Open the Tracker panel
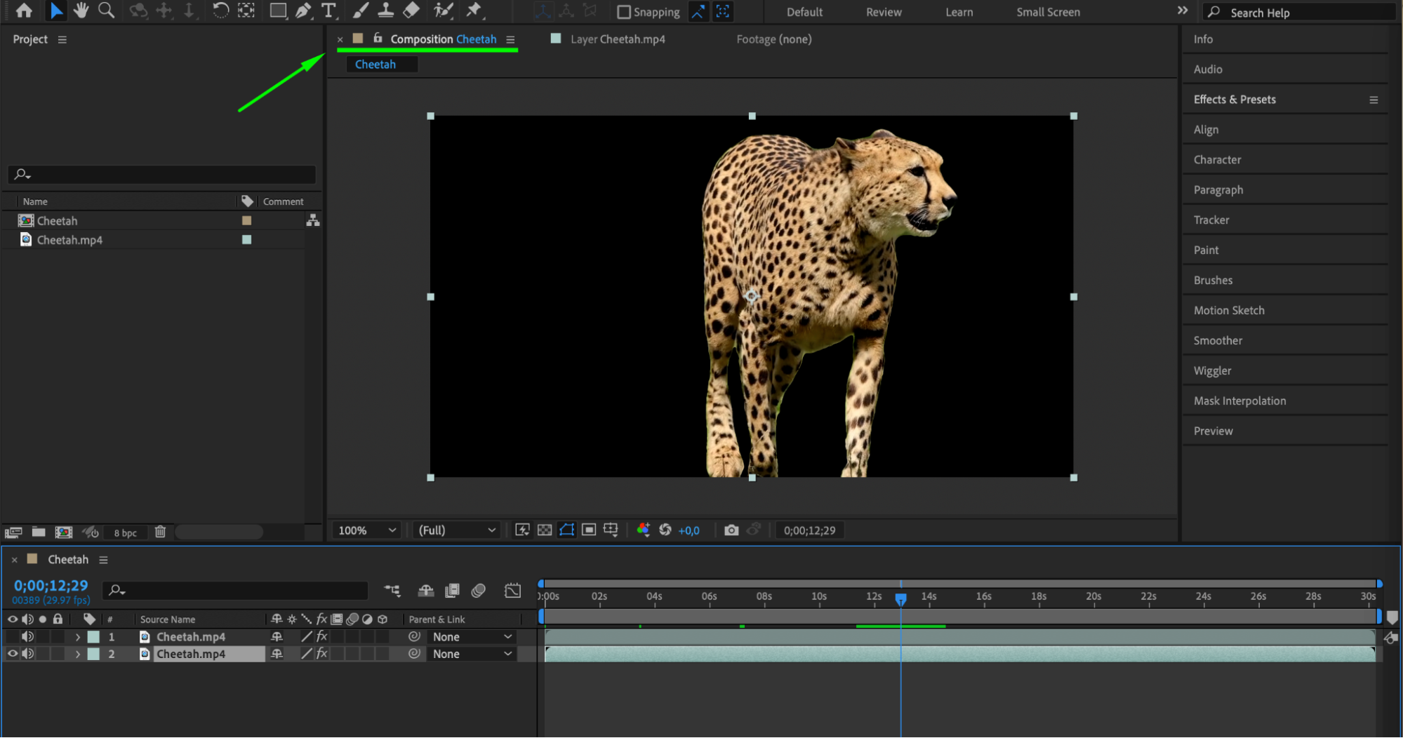Viewport: 1403px width, 738px height. (1211, 220)
